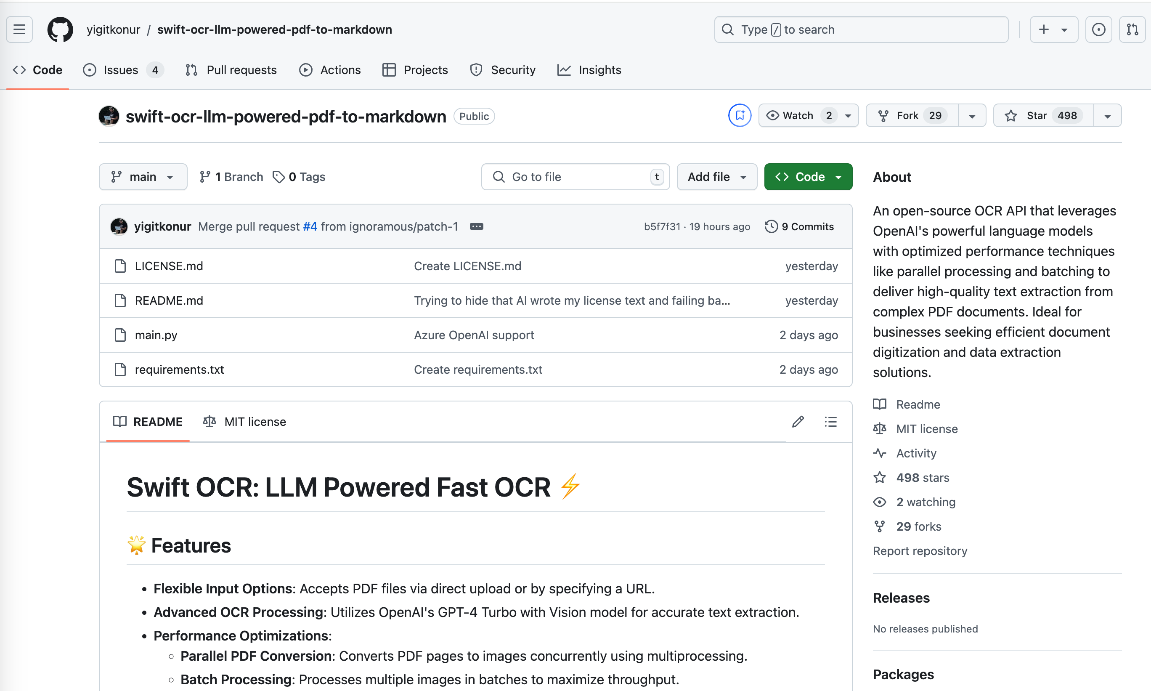Viewport: 1151px width, 691px height.
Task: Open the requirements.txt file
Action: pyautogui.click(x=179, y=369)
